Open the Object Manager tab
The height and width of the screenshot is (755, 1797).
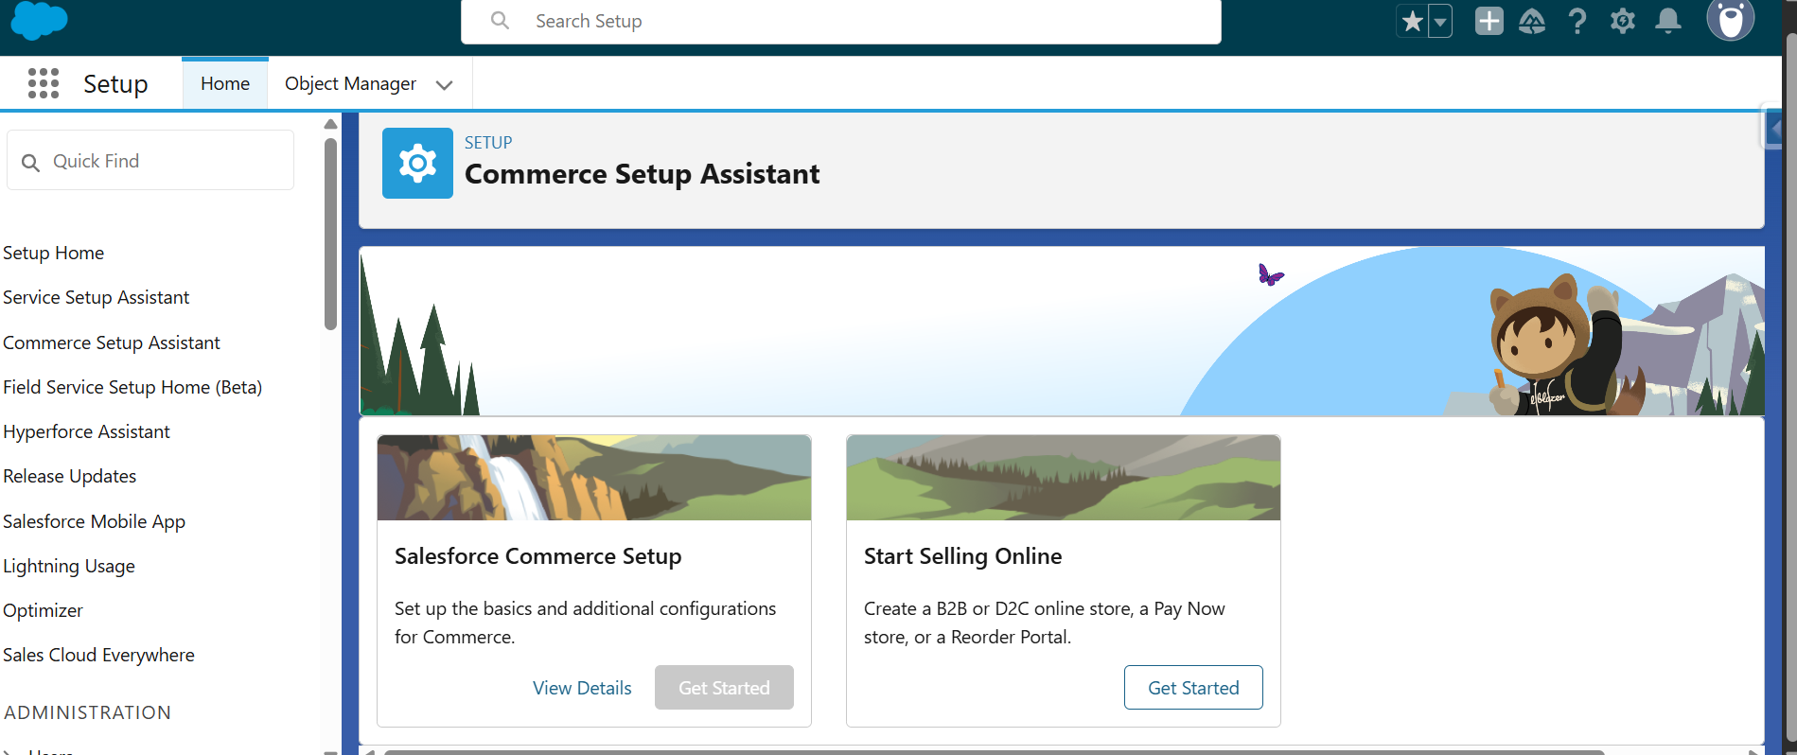[x=350, y=83]
